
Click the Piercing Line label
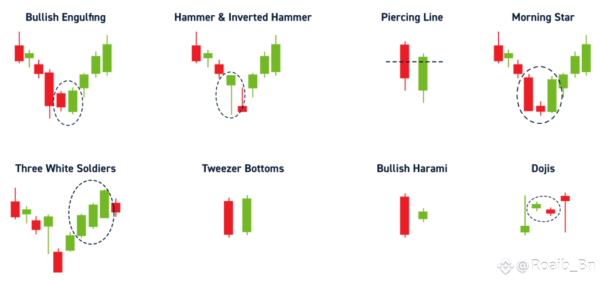(412, 18)
